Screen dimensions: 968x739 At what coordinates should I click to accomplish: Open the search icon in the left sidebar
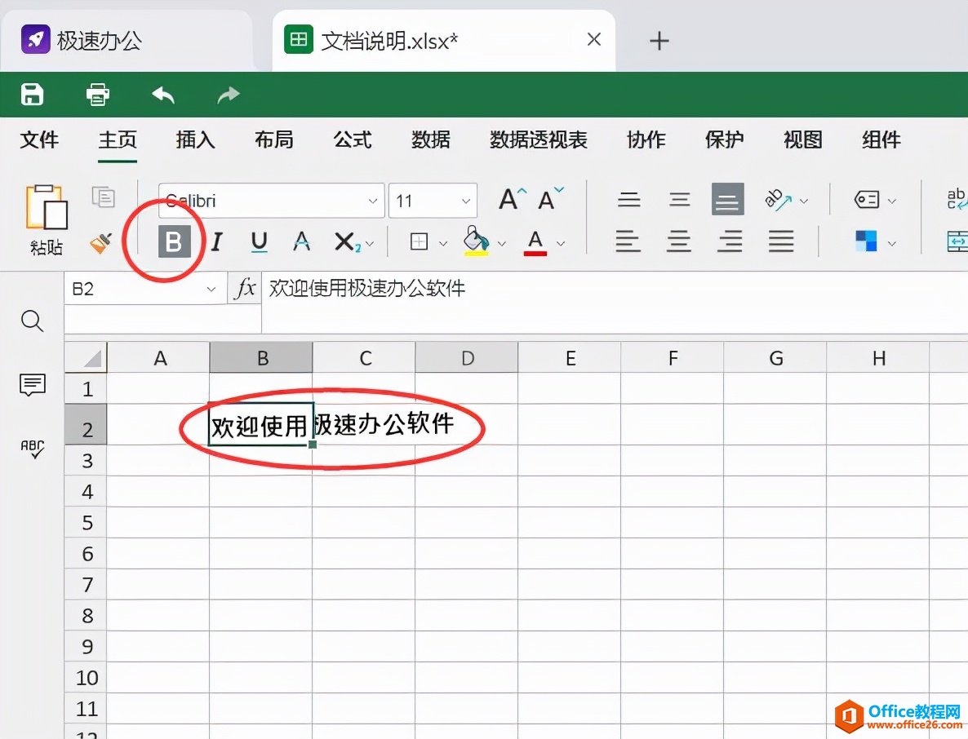(x=32, y=321)
